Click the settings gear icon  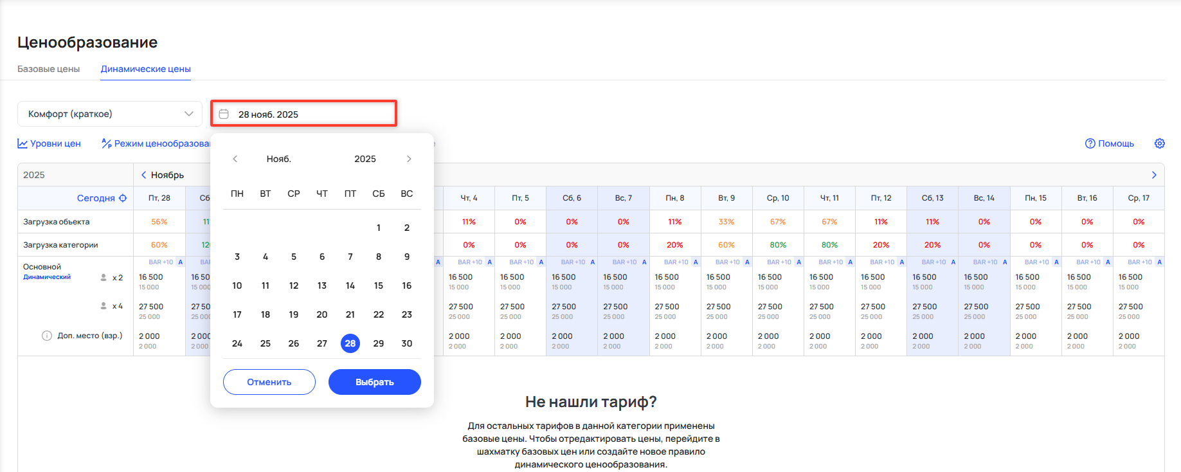[x=1159, y=143]
